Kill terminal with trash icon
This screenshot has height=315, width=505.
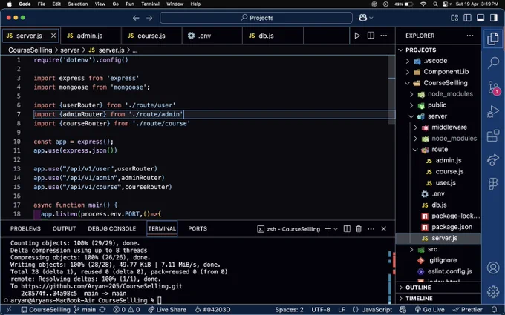tap(359, 228)
